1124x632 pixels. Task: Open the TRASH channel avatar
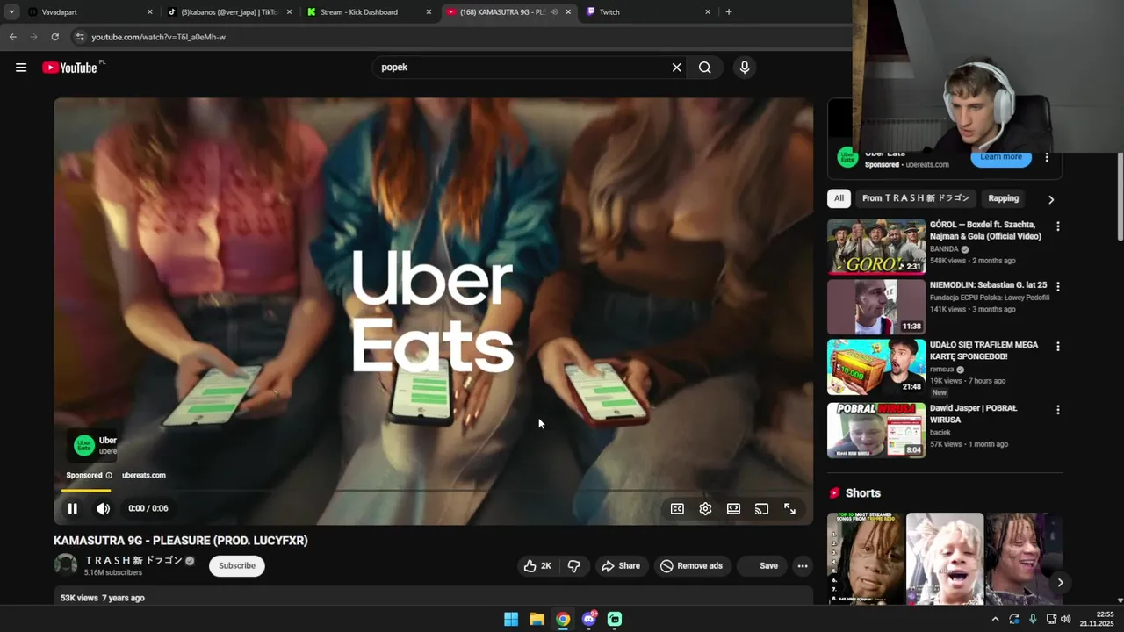(65, 565)
